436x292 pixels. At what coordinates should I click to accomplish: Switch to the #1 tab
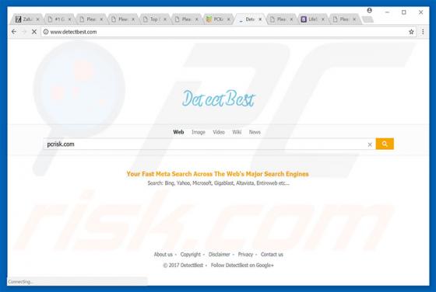click(58, 19)
